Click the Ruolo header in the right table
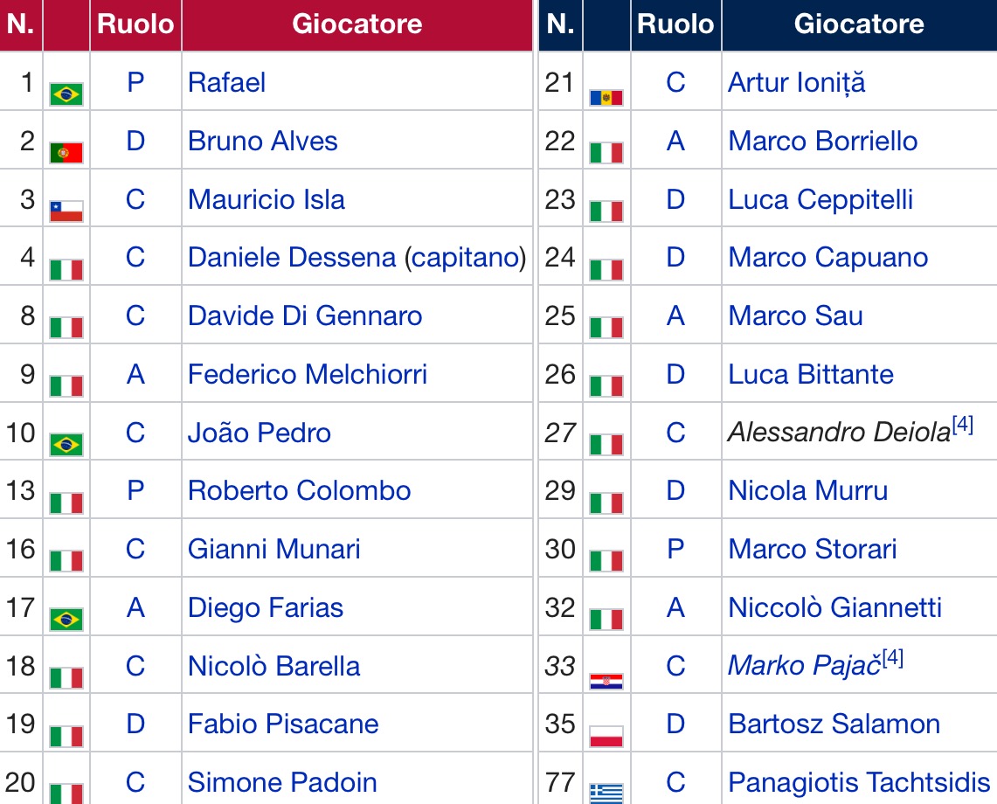The height and width of the screenshot is (804, 997). pyautogui.click(x=675, y=24)
